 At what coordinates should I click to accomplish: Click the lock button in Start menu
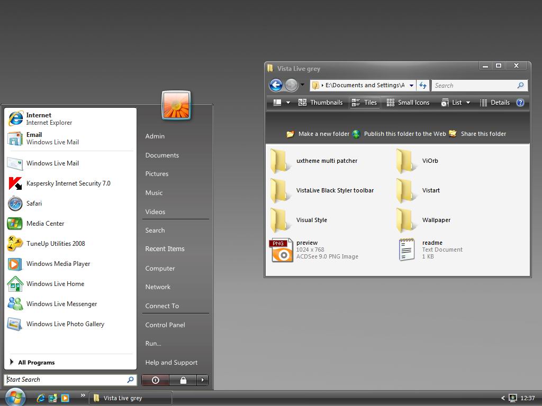point(183,380)
